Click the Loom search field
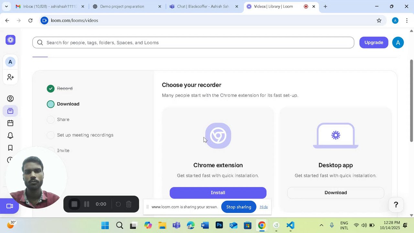 point(193,42)
